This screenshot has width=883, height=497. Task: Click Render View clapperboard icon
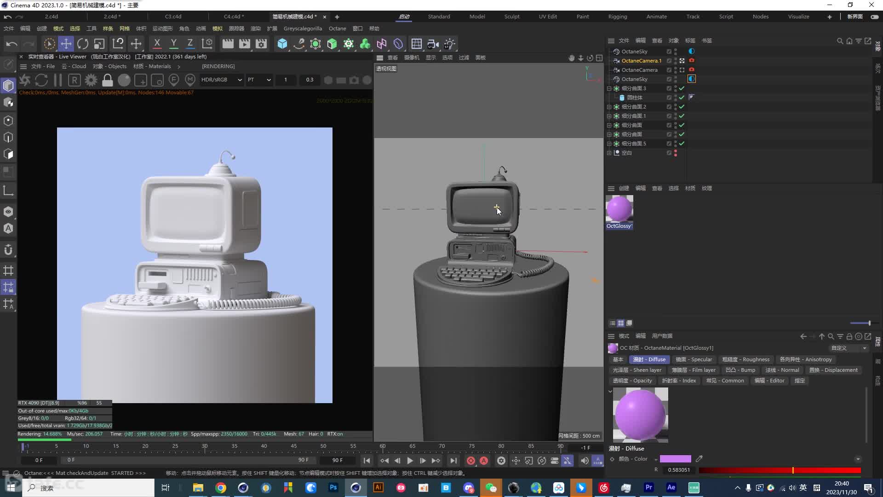coord(228,44)
